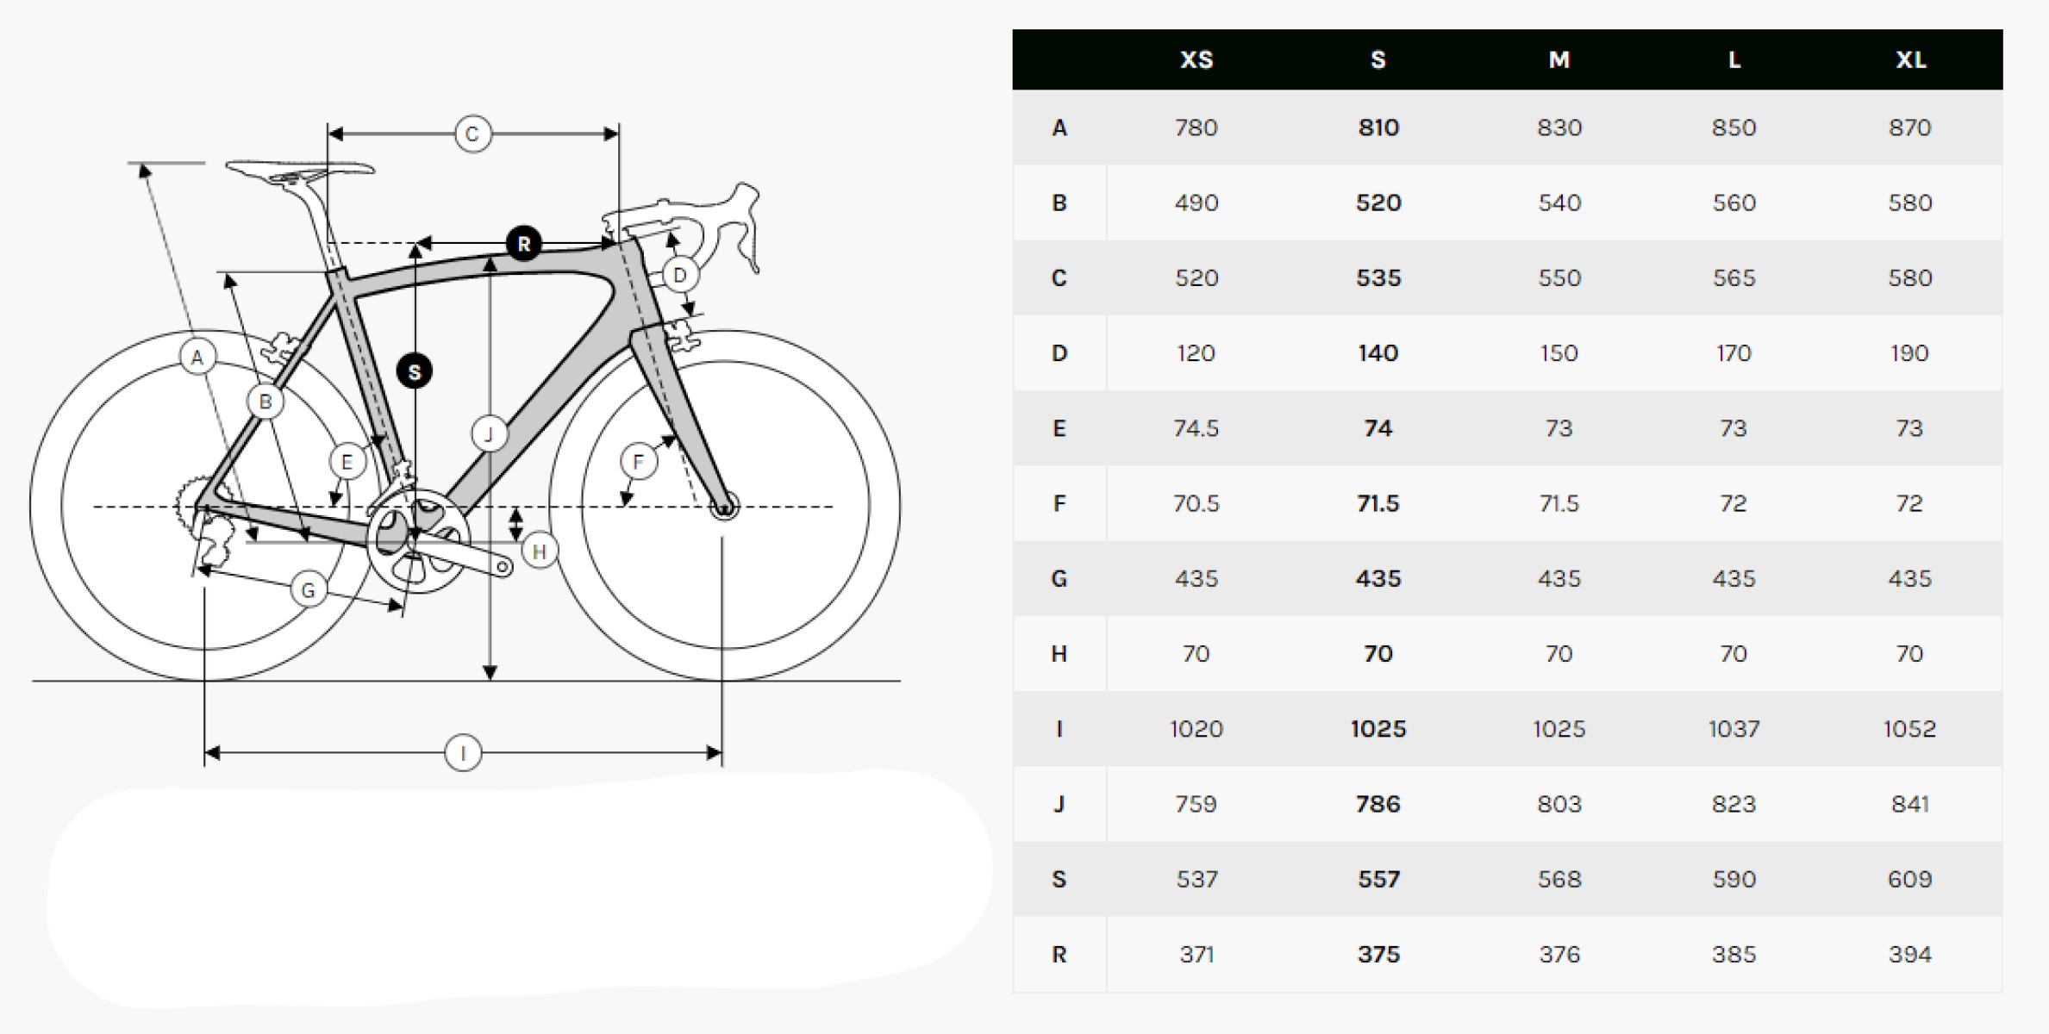This screenshot has width=2049, height=1034.
Task: Select the circled C top tube marker
Action: 472,134
